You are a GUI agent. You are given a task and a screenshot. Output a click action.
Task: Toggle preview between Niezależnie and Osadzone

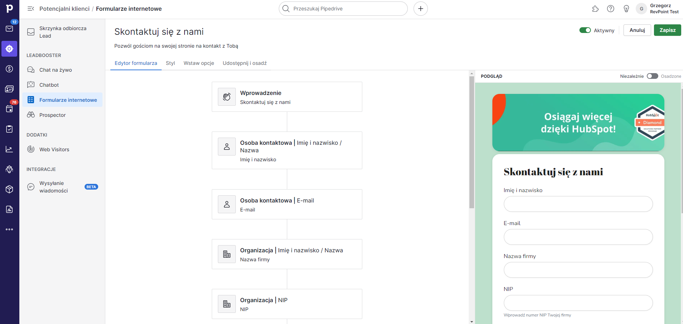653,76
